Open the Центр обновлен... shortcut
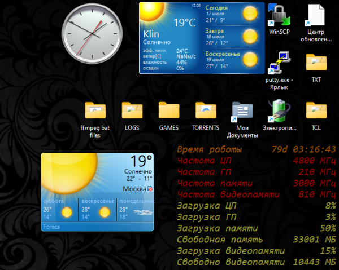 [316, 23]
